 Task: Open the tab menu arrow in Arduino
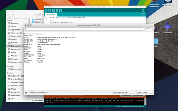(x=143, y=15)
